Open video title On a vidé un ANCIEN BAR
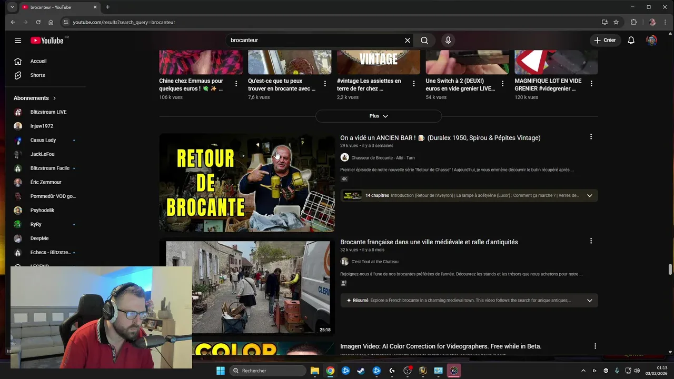Screen dimensions: 674x379 point(440,138)
